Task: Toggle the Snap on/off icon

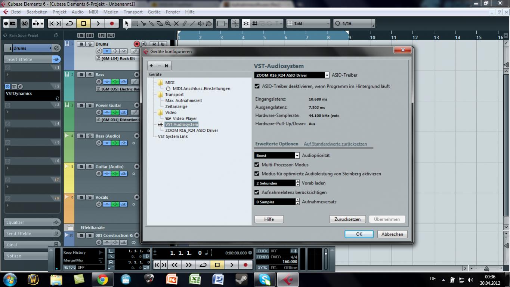Action: pyautogui.click(x=245, y=24)
